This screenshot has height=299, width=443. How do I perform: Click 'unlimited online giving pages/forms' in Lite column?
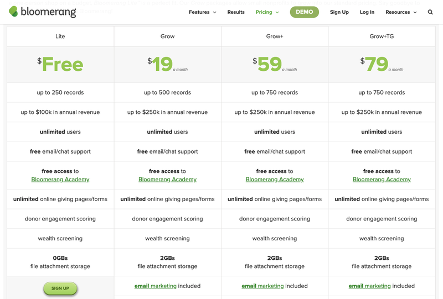60,199
